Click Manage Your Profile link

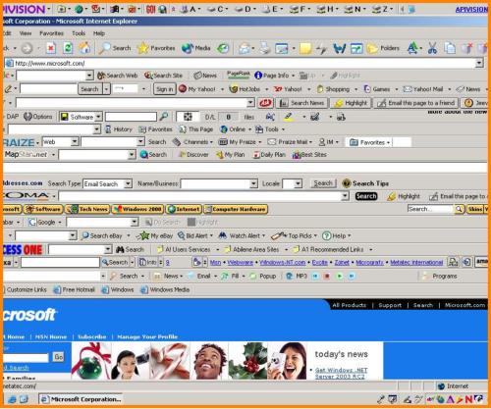point(147,336)
